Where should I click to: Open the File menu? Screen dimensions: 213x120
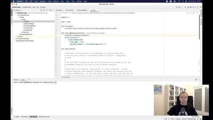coord(26,1)
